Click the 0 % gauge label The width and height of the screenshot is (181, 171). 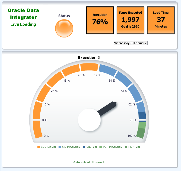click(x=47, y=136)
